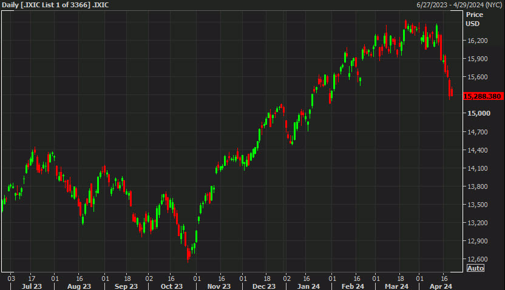Click the 16,200 price axis value

click(477, 41)
